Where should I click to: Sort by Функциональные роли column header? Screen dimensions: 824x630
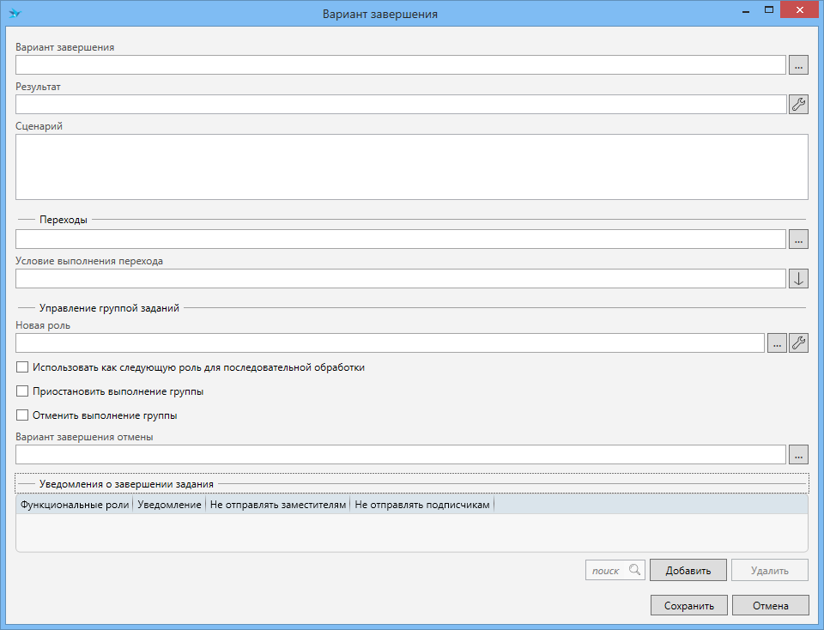click(75, 505)
